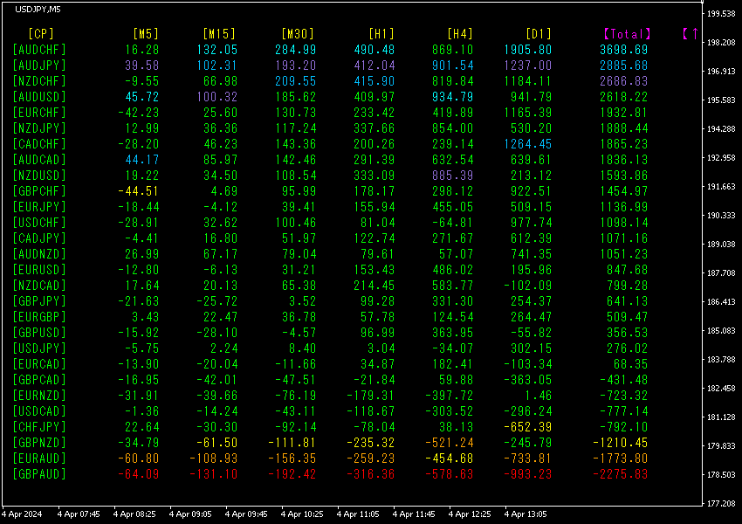Viewport: 742px width, 524px height.
Task: Select the [GBPJPY] pair label
Action: (x=39, y=301)
